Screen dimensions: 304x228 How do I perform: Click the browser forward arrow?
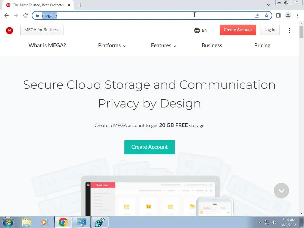tap(16, 15)
